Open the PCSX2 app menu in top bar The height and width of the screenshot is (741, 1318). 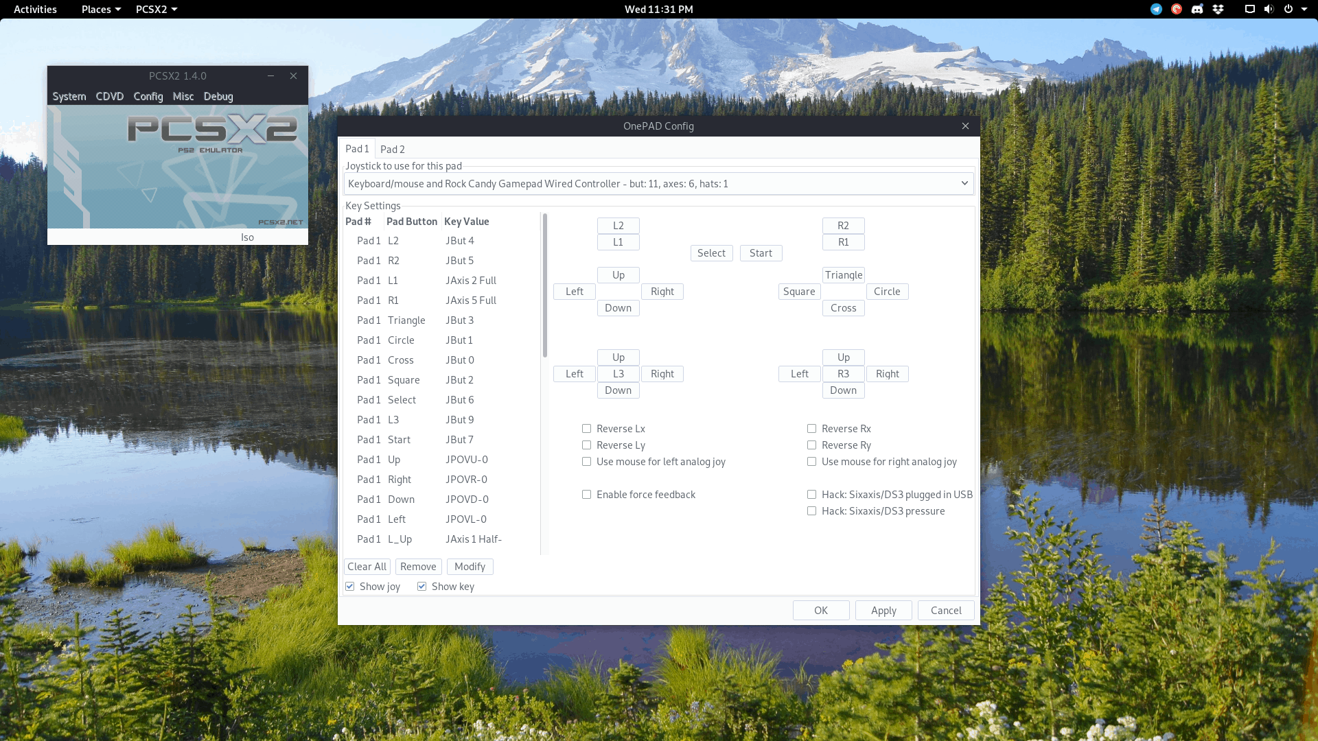coord(157,9)
